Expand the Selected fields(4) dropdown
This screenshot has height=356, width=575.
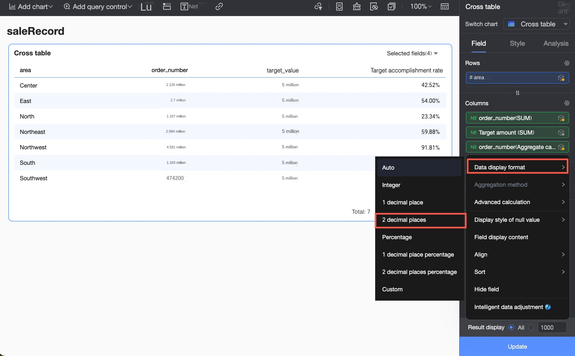pyautogui.click(x=412, y=53)
